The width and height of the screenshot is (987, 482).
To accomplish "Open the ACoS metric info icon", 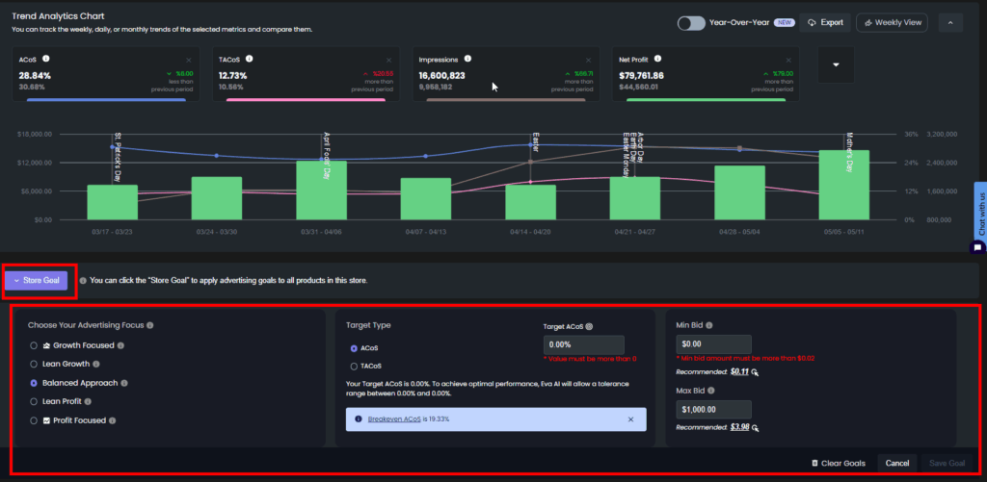I will (x=45, y=59).
